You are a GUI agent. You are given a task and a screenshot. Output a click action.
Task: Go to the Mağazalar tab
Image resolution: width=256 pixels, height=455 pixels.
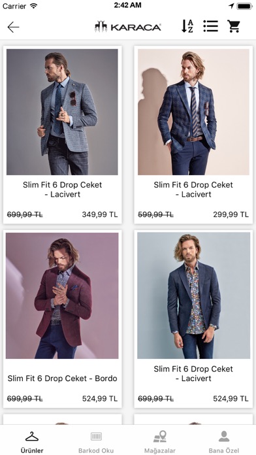[x=160, y=442]
